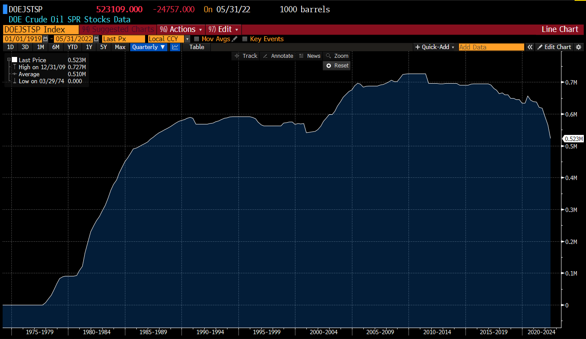
Task: Open start date calendar picker
Action: click(x=45, y=39)
